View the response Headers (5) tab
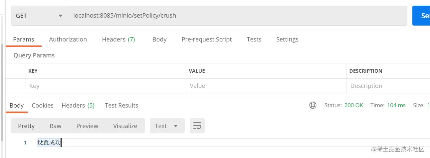 click(78, 105)
